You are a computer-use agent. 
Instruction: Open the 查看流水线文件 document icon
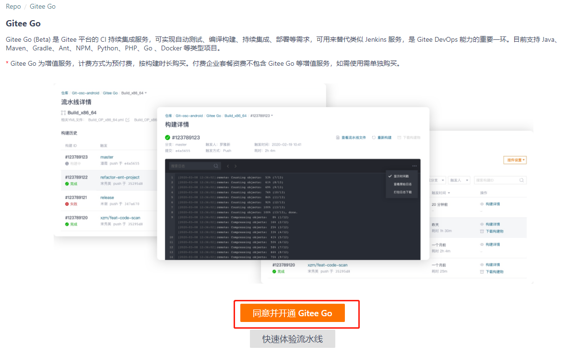point(338,138)
